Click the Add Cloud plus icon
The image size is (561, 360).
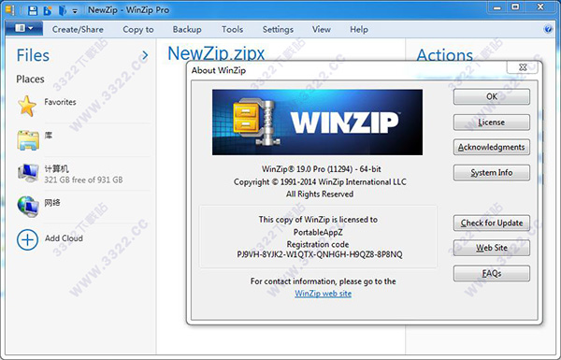pyautogui.click(x=27, y=239)
